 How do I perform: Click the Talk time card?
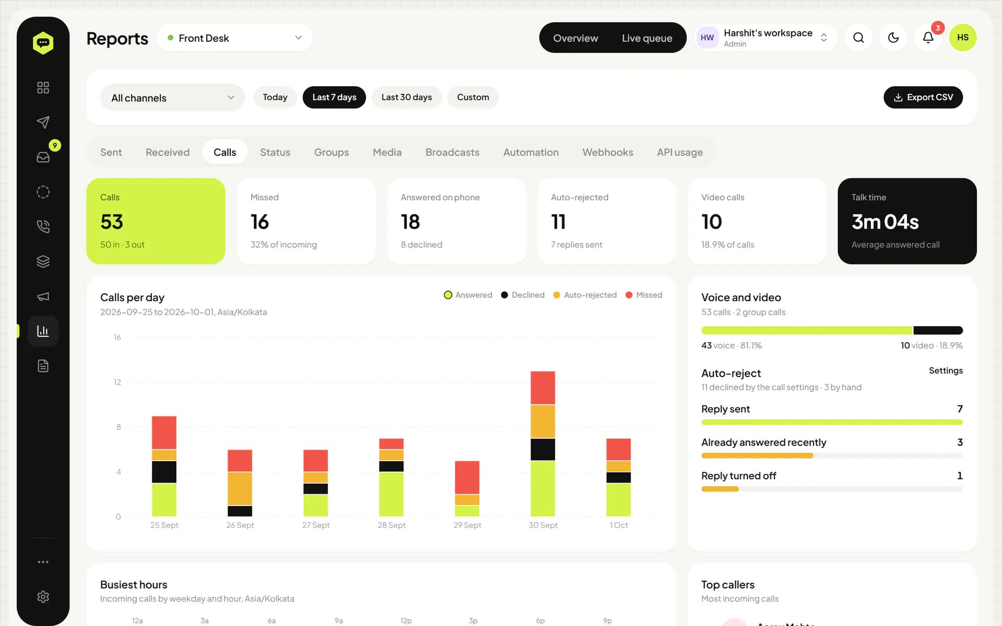(x=907, y=221)
